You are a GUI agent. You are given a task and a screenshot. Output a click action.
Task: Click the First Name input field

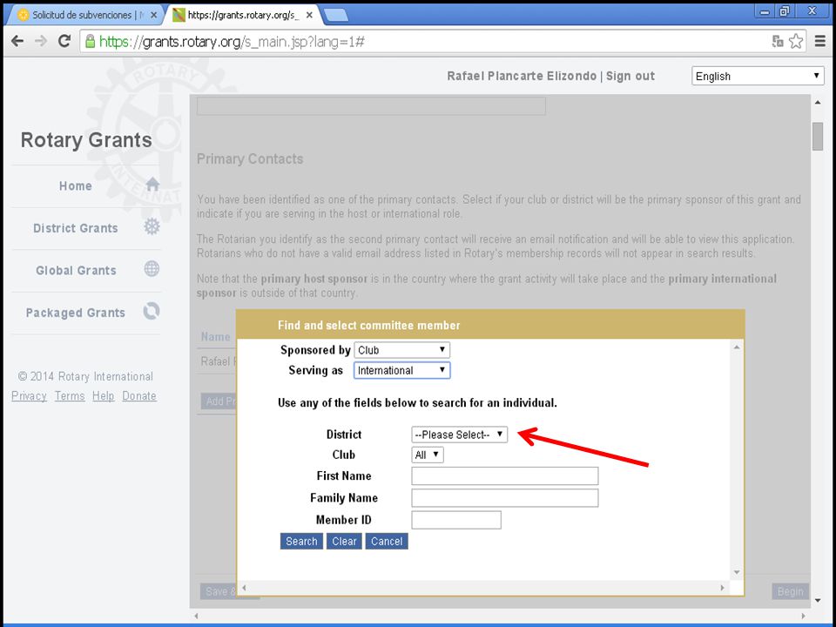point(504,475)
